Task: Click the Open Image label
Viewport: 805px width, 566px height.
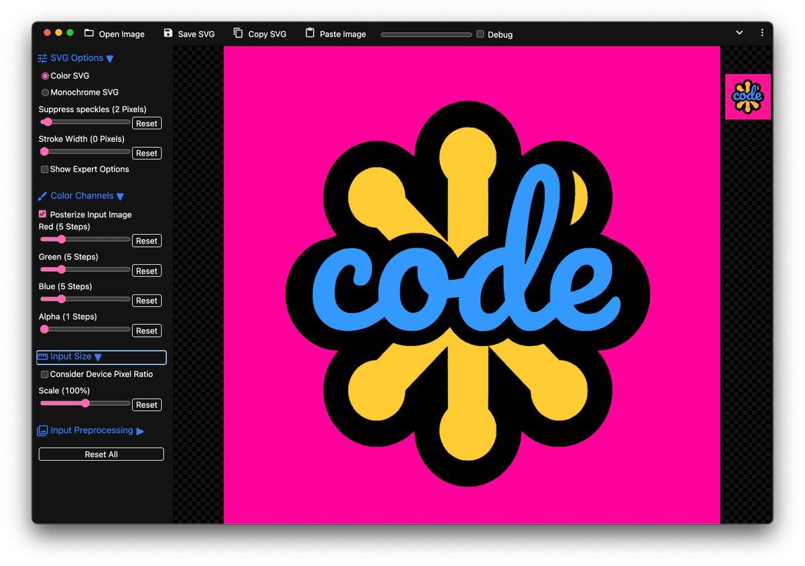Action: click(x=121, y=34)
